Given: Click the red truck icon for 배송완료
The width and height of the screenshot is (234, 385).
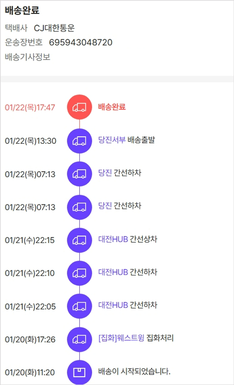Looking at the screenshot, I should pyautogui.click(x=79, y=107).
